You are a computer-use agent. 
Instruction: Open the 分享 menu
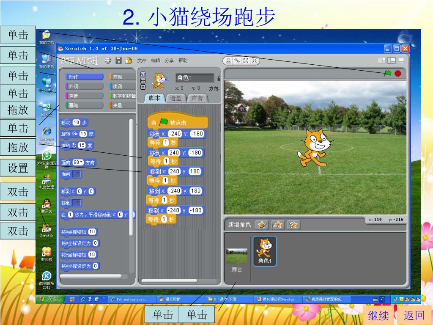(x=169, y=61)
